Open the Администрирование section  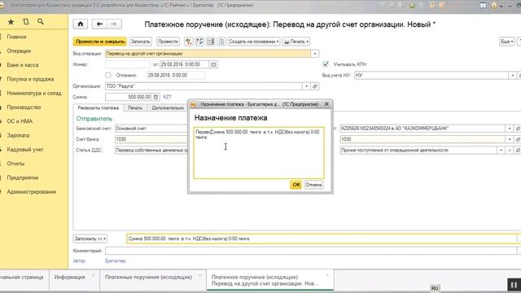[31, 192]
